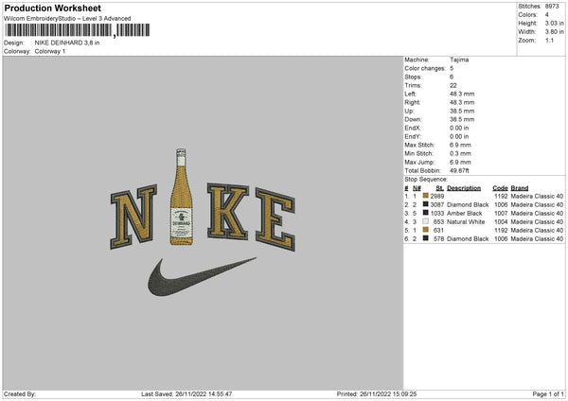568x401 pixels.
Task: Click the Height value 3.03 in
Action: coord(554,23)
